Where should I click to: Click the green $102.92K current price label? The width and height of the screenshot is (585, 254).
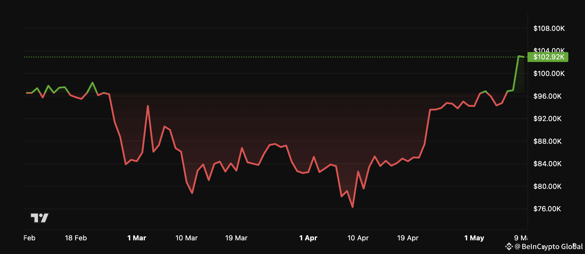(548, 57)
